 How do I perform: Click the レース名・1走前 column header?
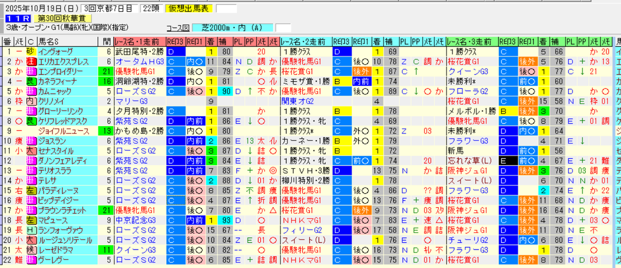139,41
